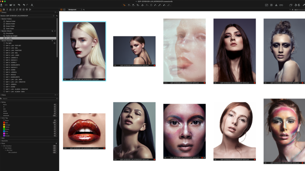The width and height of the screenshot is (305, 171).
Task: Toggle the Purple color tag filter
Action: pos(55,136)
